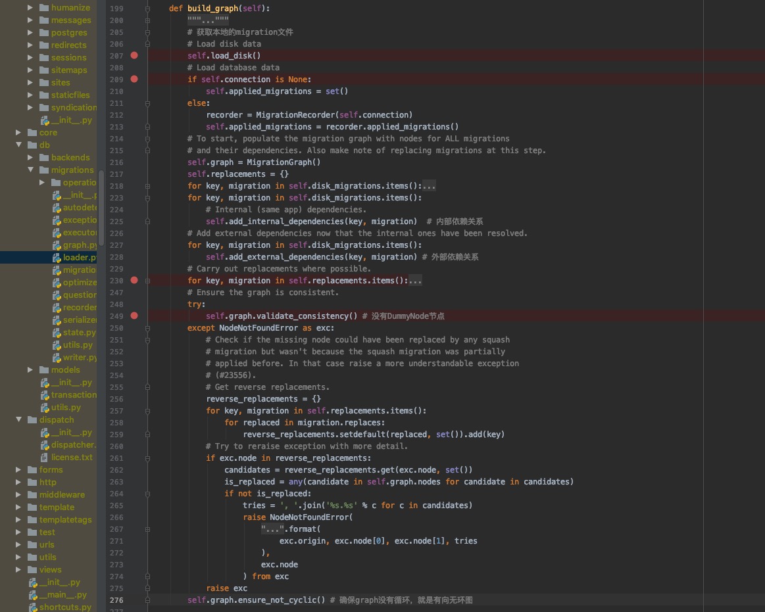This screenshot has height=612, width=765.
Task: Expand the postgres folder arrow
Action: (x=30, y=33)
